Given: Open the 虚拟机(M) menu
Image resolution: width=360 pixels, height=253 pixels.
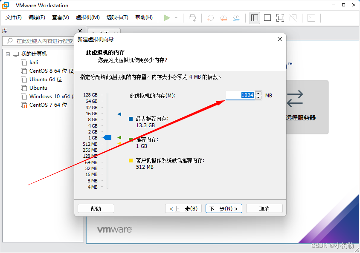Looking at the screenshot, I should (x=88, y=17).
